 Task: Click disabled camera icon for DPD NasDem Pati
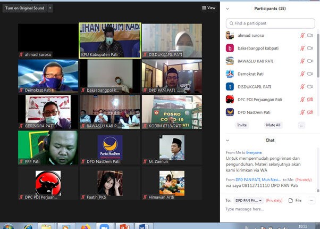point(310,112)
